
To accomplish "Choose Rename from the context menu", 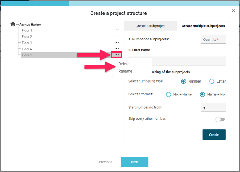I will [x=125, y=71].
